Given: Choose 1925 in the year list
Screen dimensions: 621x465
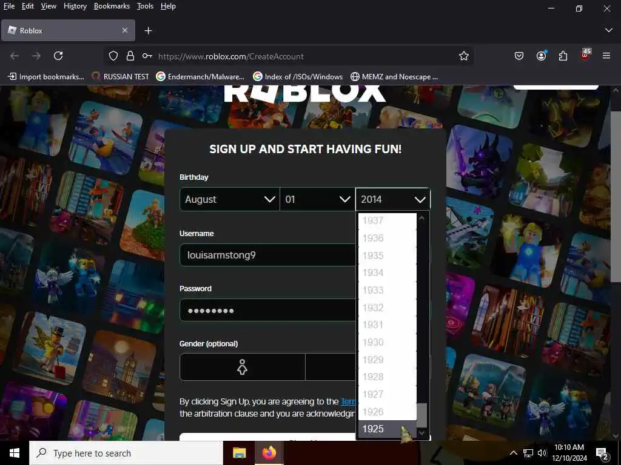Looking at the screenshot, I should point(388,429).
